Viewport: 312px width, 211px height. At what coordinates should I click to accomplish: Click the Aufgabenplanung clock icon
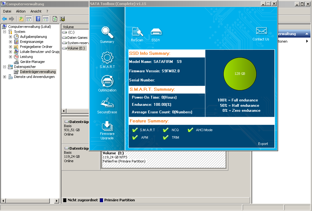pyautogui.click(x=16, y=37)
